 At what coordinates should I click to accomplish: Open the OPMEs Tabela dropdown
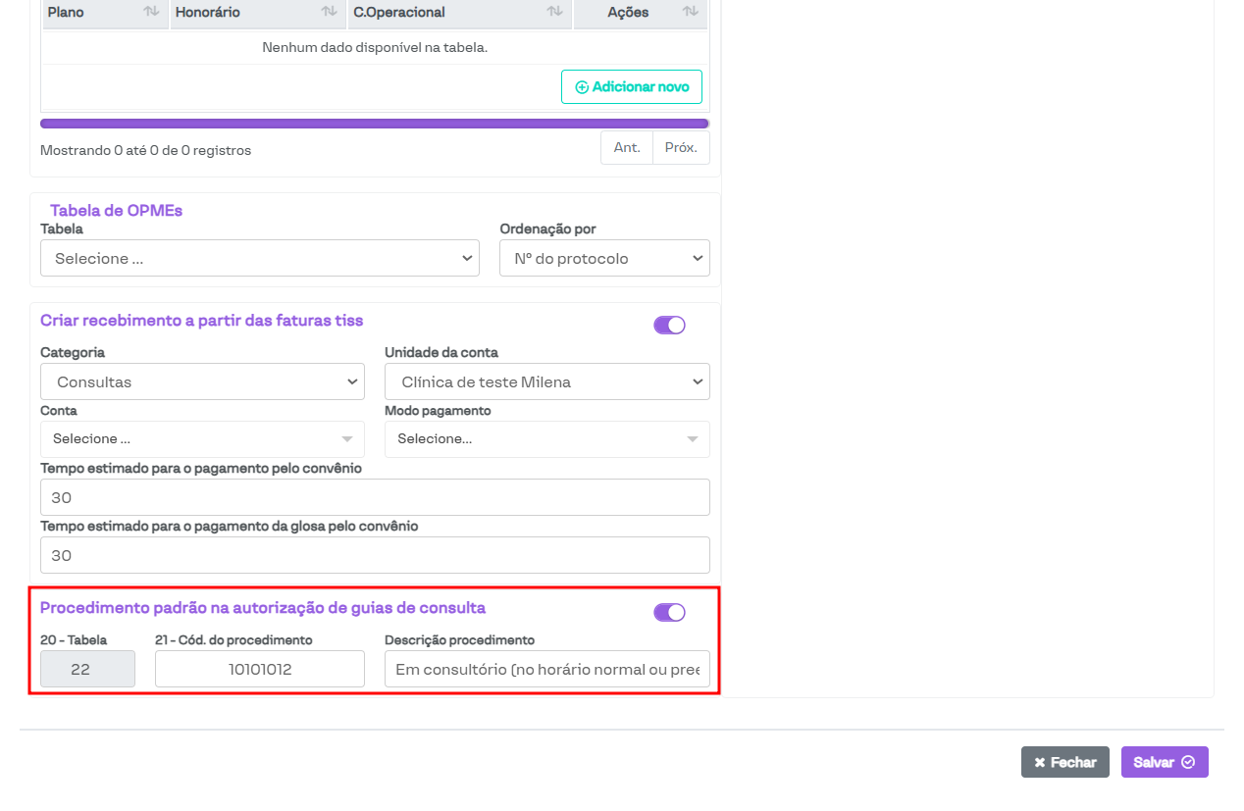tap(259, 258)
